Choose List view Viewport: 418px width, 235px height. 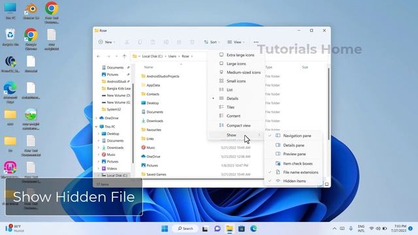pos(236,90)
